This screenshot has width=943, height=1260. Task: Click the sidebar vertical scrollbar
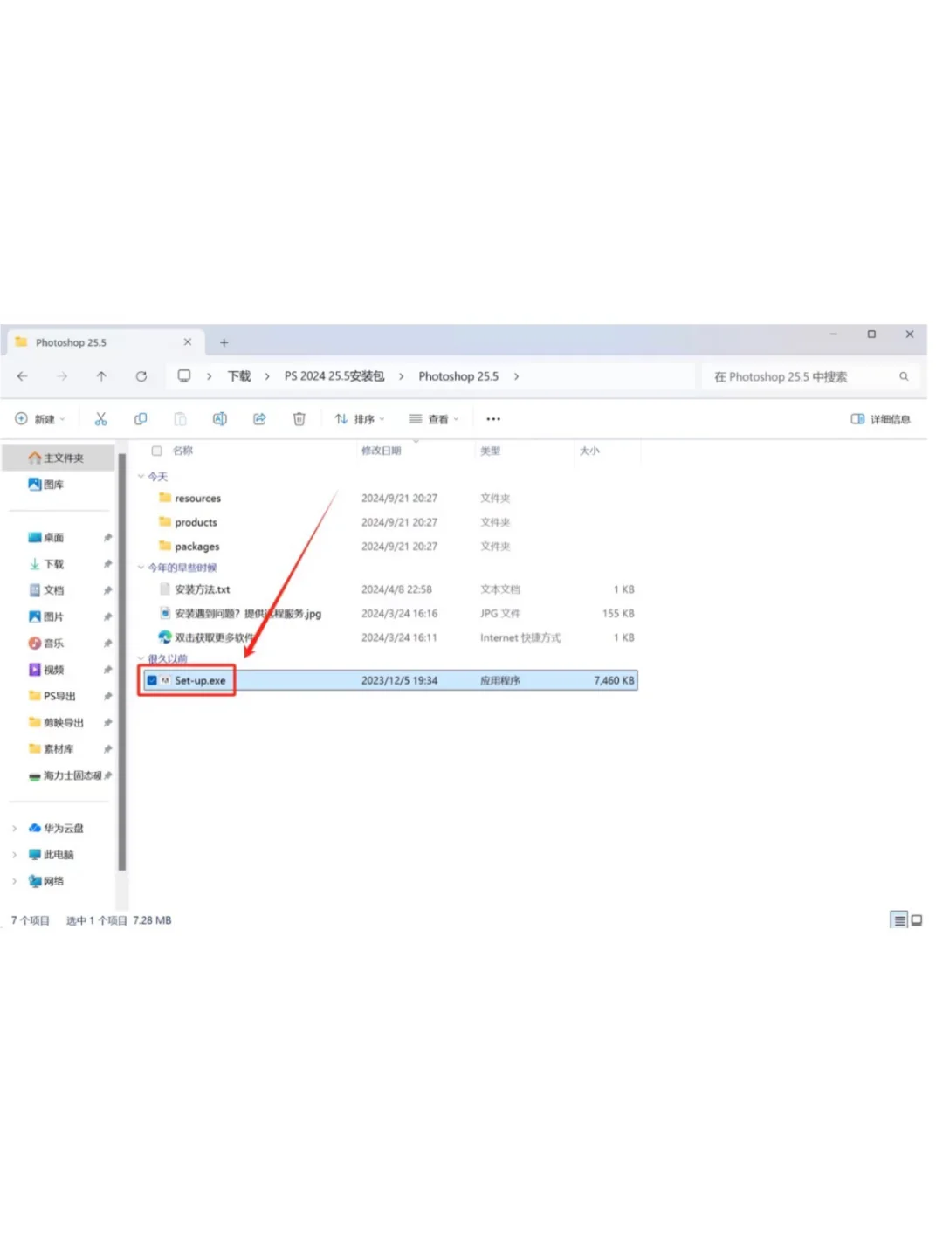tap(122, 664)
